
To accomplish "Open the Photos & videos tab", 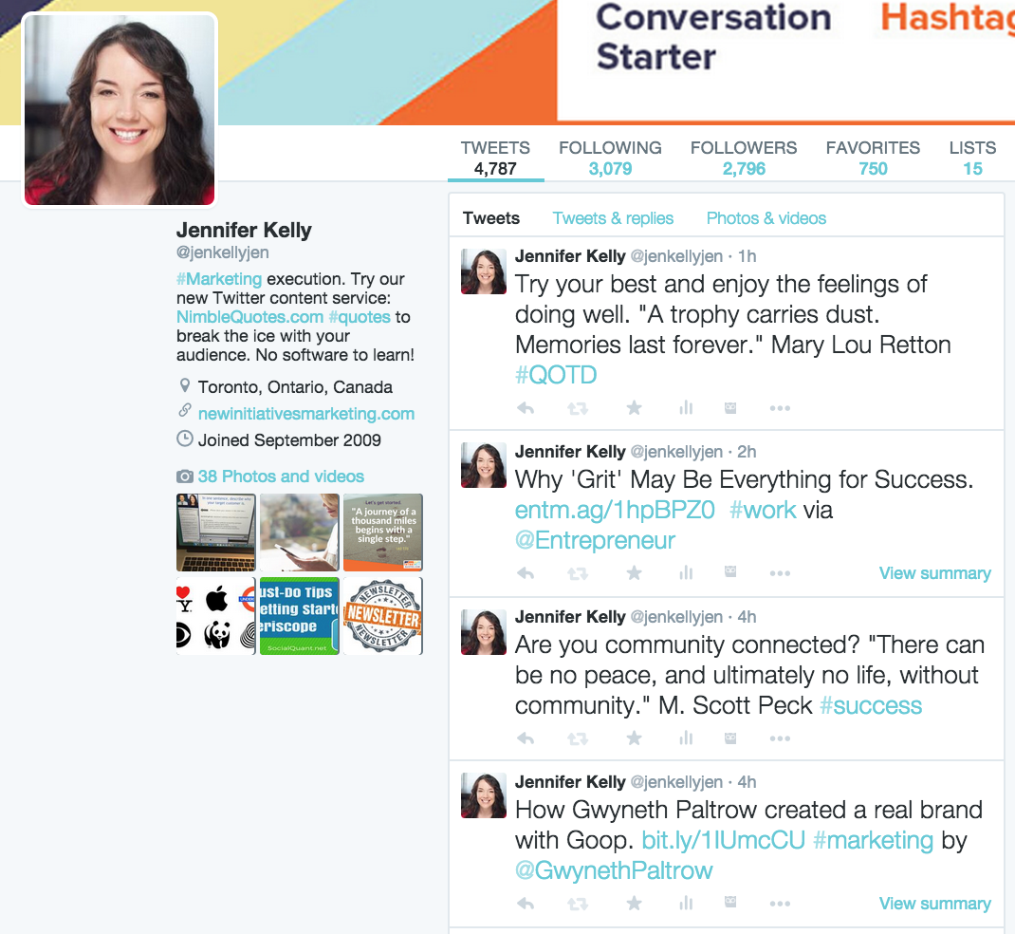I will 766,218.
